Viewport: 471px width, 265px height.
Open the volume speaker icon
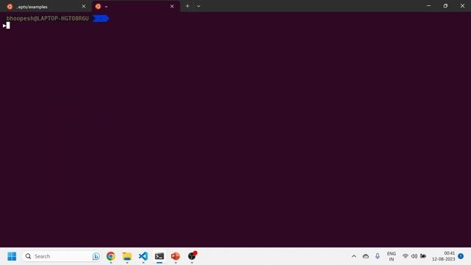(x=414, y=256)
